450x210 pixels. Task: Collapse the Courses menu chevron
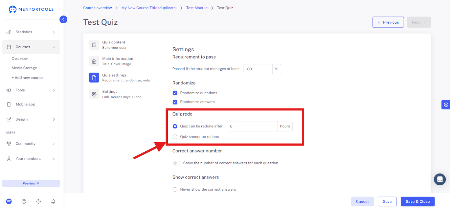coord(54,47)
